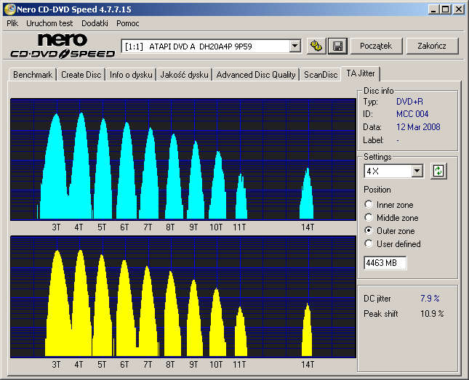Switch to the Benchmark tab
The image size is (469, 380).
pos(33,75)
